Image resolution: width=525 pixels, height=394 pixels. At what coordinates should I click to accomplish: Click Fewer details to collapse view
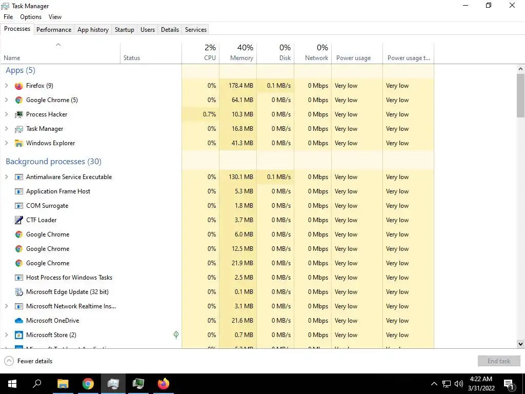(x=29, y=361)
